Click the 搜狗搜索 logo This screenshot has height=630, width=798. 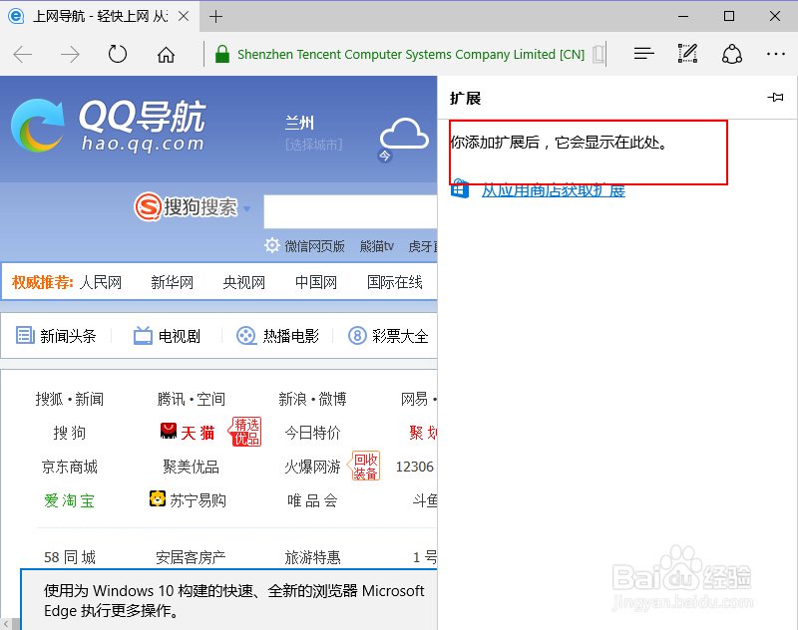click(187, 207)
